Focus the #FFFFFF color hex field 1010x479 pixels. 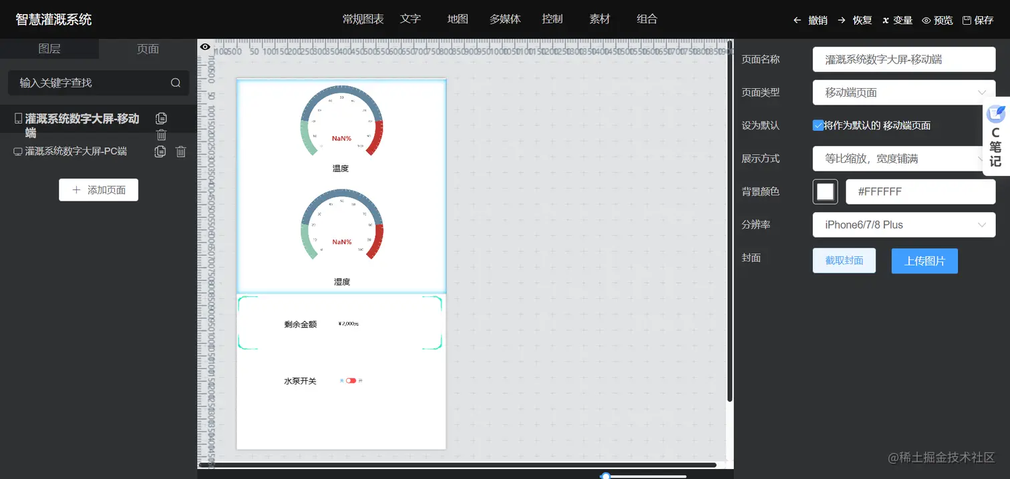920,191
